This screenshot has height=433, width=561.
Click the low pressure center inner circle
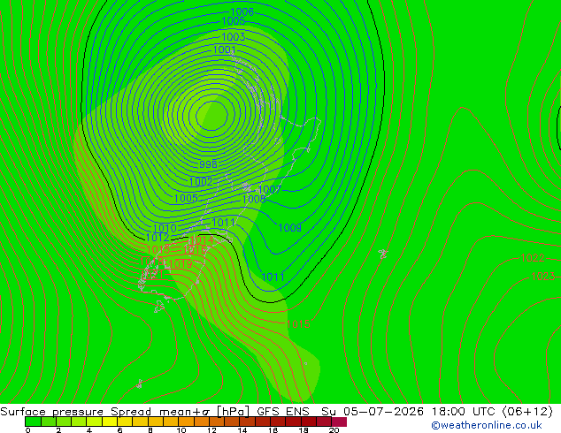pos(212,116)
